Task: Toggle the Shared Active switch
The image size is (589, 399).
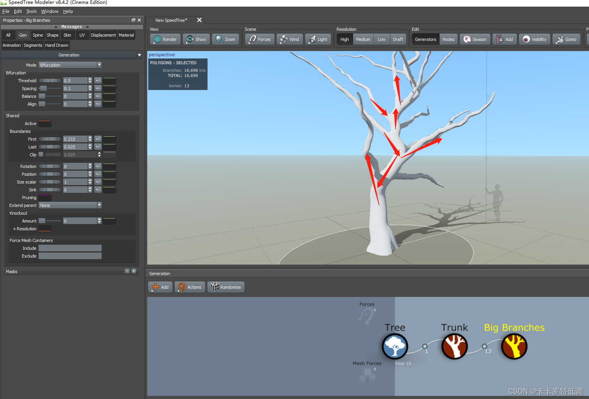Action: click(45, 124)
